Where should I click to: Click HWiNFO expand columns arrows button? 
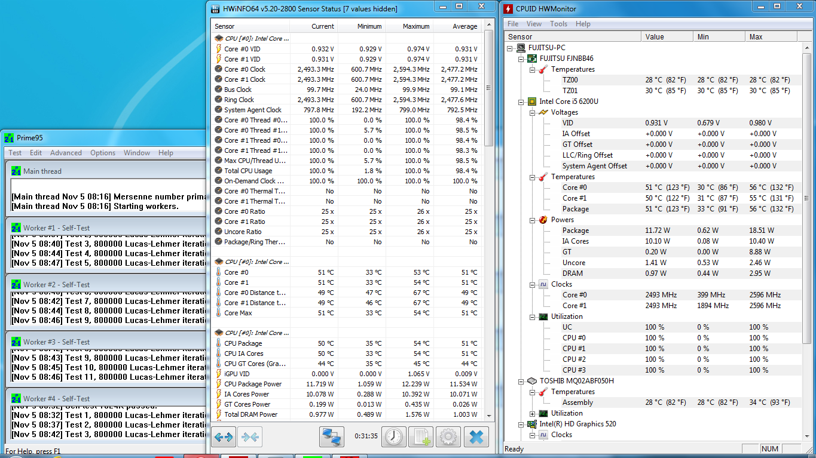(224, 437)
